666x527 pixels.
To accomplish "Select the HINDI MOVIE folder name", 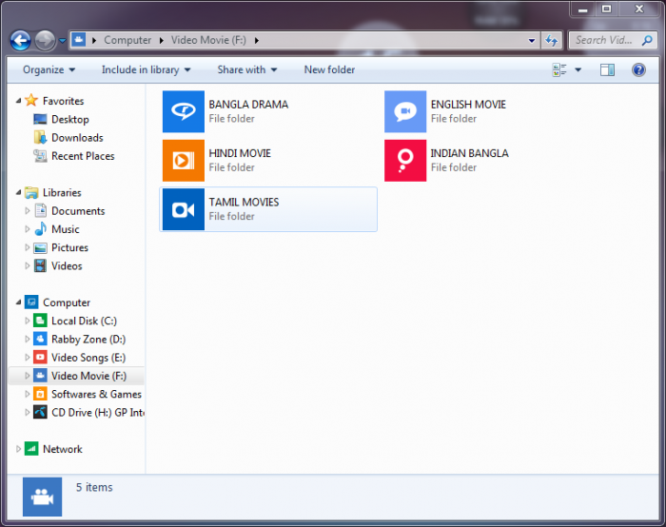I will point(240,153).
